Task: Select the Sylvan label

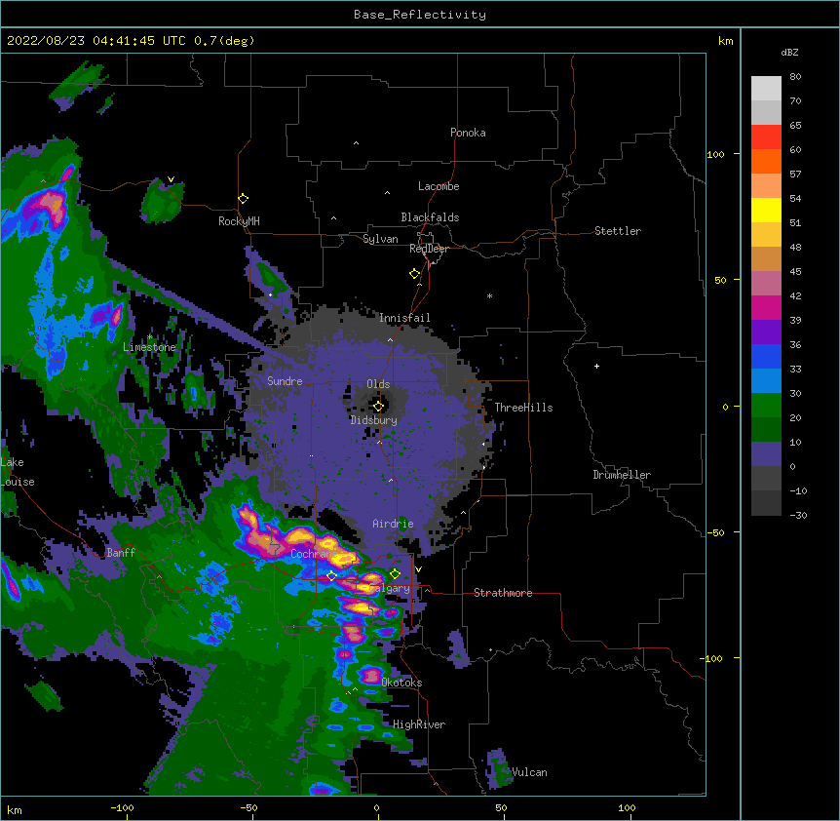Action: point(380,239)
